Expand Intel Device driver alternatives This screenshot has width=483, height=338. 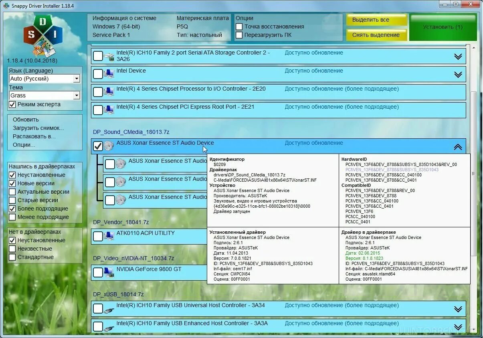(x=458, y=75)
